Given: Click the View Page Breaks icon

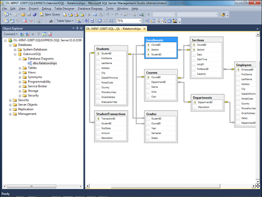Looking at the screenshot, I should click(86, 21).
